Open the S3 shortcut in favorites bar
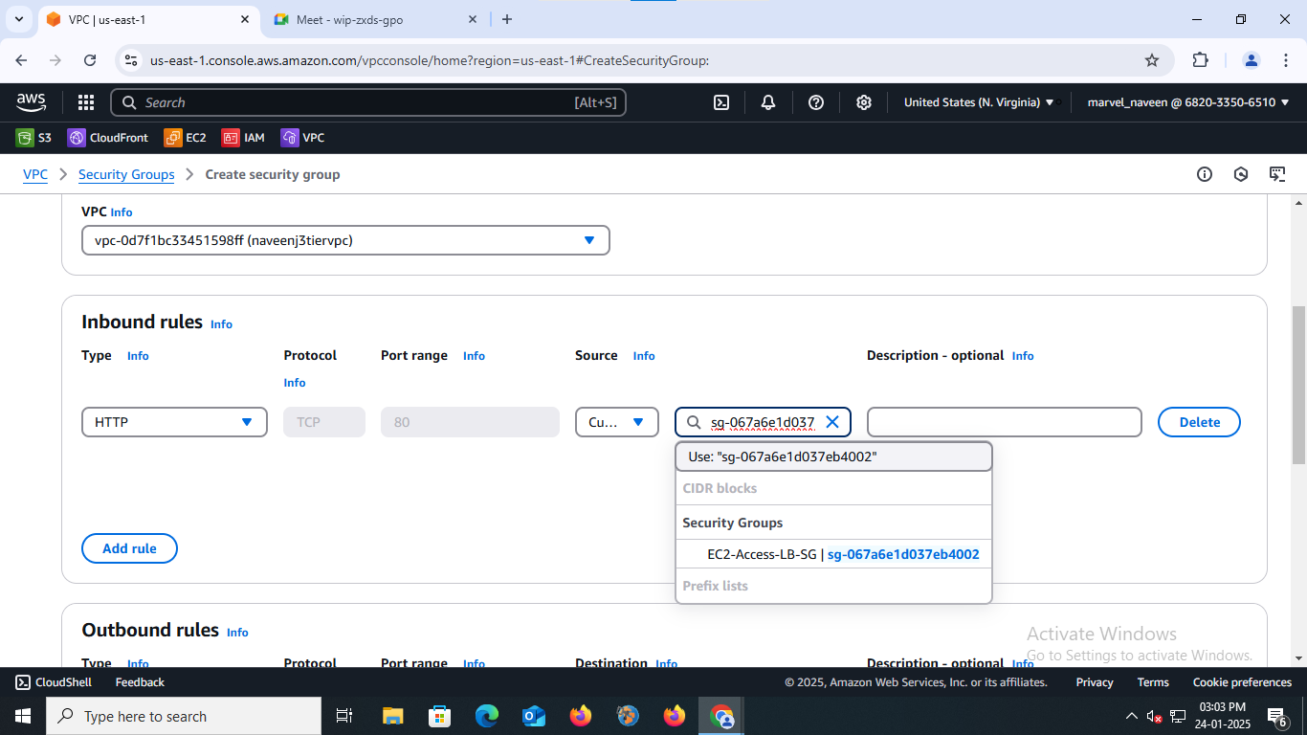Viewport: 1307px width, 735px height. tap(33, 138)
